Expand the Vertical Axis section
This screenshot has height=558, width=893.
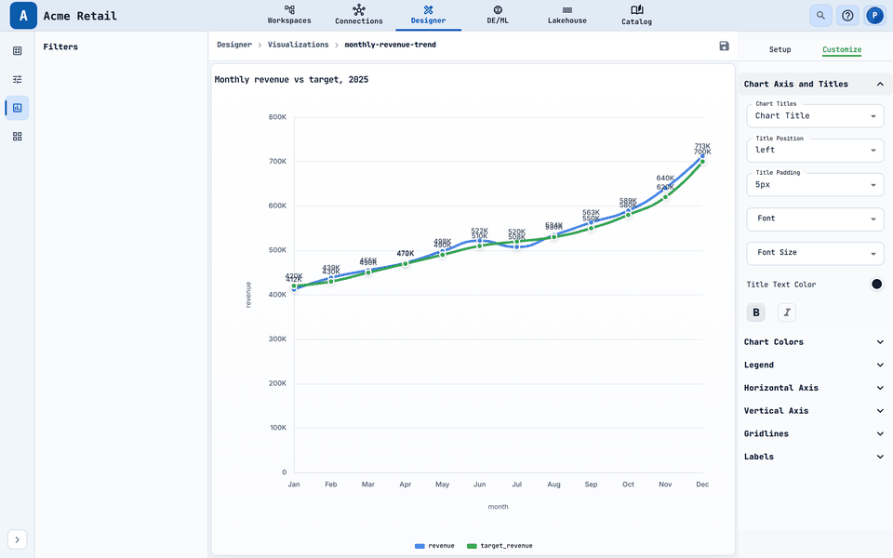tap(815, 410)
